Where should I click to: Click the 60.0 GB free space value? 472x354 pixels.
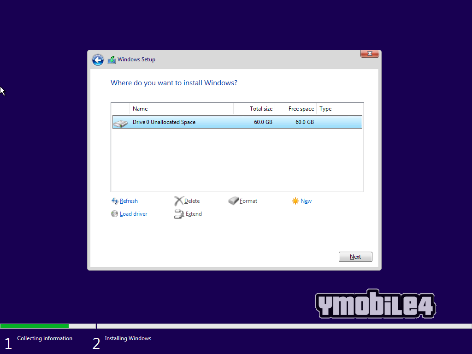tap(305, 122)
